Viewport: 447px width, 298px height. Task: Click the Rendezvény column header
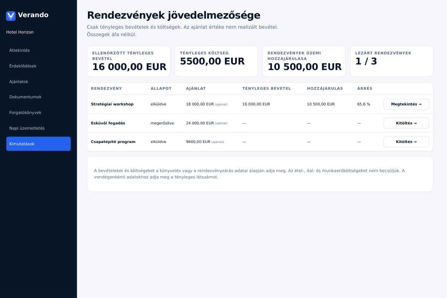click(x=107, y=89)
